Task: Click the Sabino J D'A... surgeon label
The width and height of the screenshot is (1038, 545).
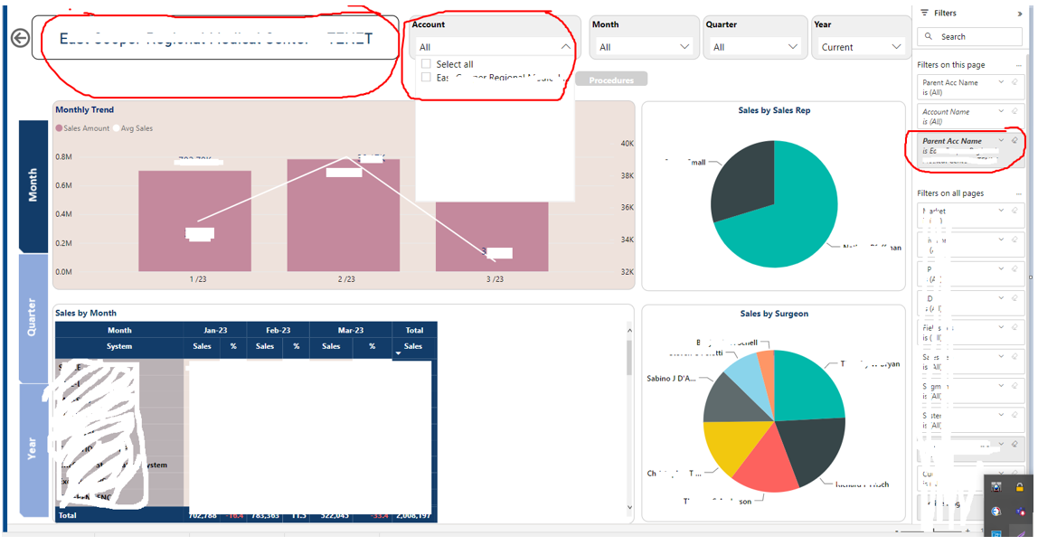Action: [x=671, y=379]
